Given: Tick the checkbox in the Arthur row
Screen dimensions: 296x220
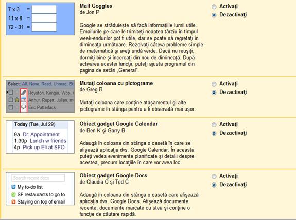Looking at the screenshot, I should (x=11, y=100).
